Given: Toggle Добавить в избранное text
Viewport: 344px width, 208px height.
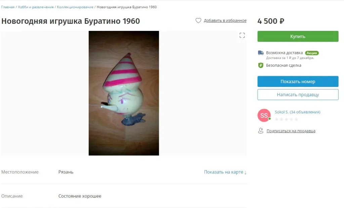Looking at the screenshot, I should 225,20.
